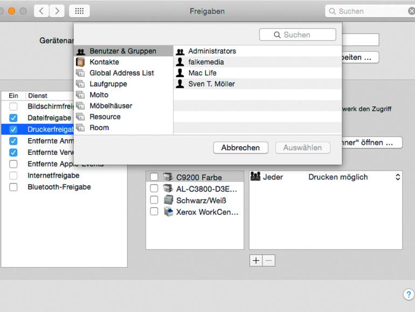Enable the Bluetooth-Freigabe checkbox

point(13,187)
